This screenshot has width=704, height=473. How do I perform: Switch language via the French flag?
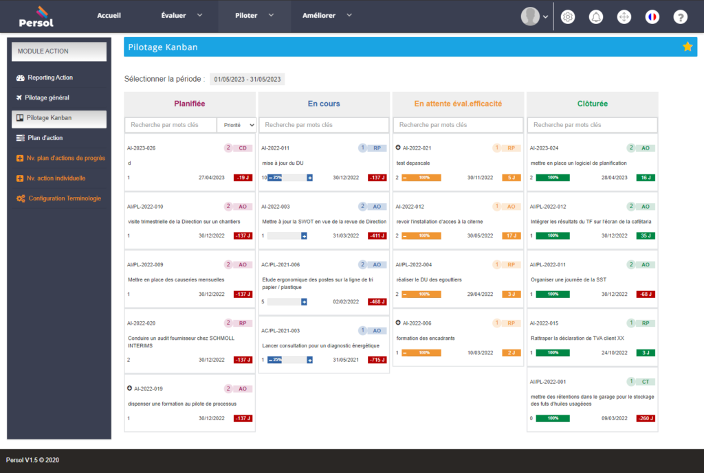[652, 17]
